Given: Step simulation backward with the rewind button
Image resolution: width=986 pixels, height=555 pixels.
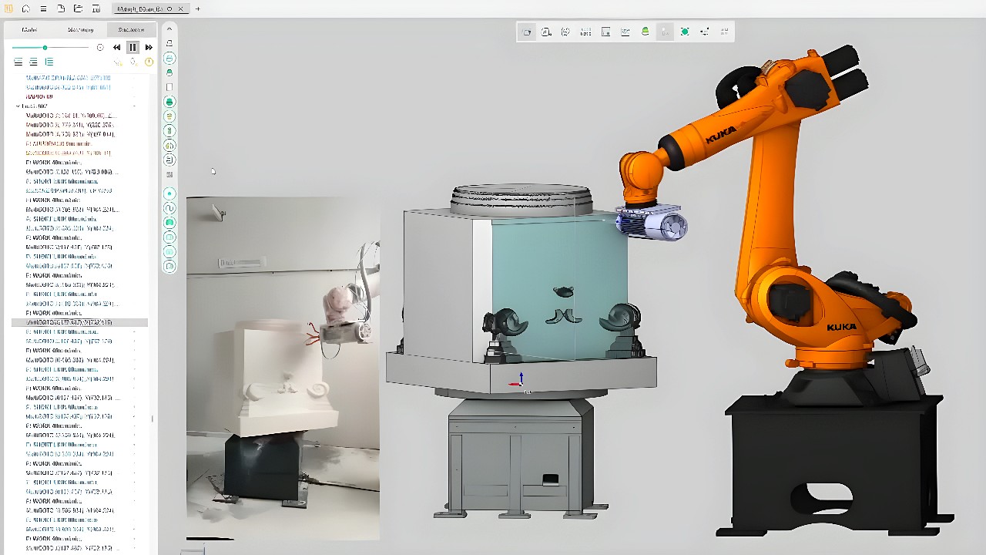Looking at the screenshot, I should (x=117, y=47).
